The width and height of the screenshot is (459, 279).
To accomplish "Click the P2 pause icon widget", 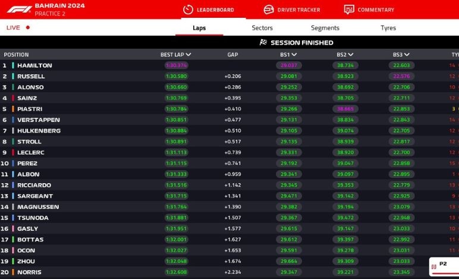I will click(x=434, y=267).
